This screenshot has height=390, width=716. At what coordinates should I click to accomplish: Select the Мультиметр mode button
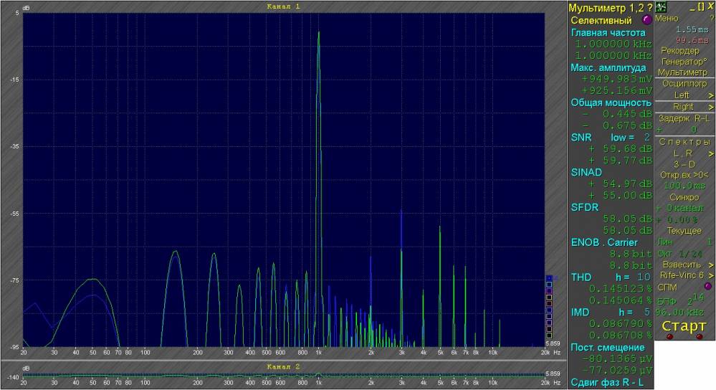pyautogui.click(x=682, y=72)
